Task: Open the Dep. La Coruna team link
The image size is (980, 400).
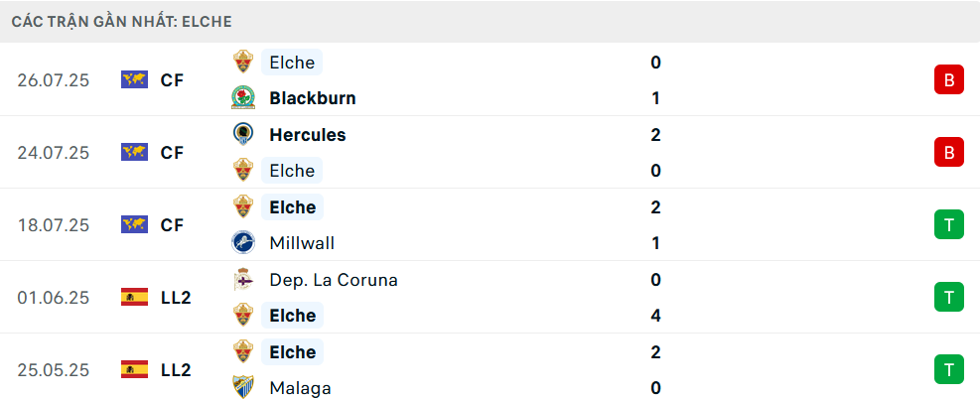Action: click(334, 279)
